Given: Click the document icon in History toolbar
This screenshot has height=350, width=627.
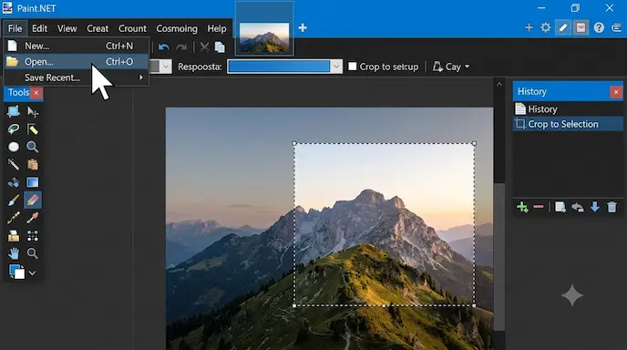Looking at the screenshot, I should point(560,207).
